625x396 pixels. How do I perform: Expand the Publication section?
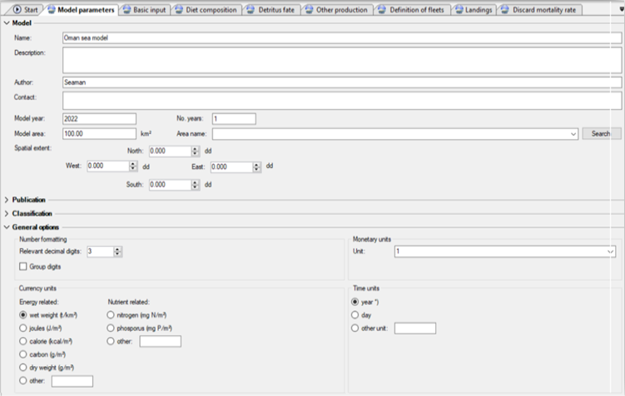pyautogui.click(x=7, y=200)
